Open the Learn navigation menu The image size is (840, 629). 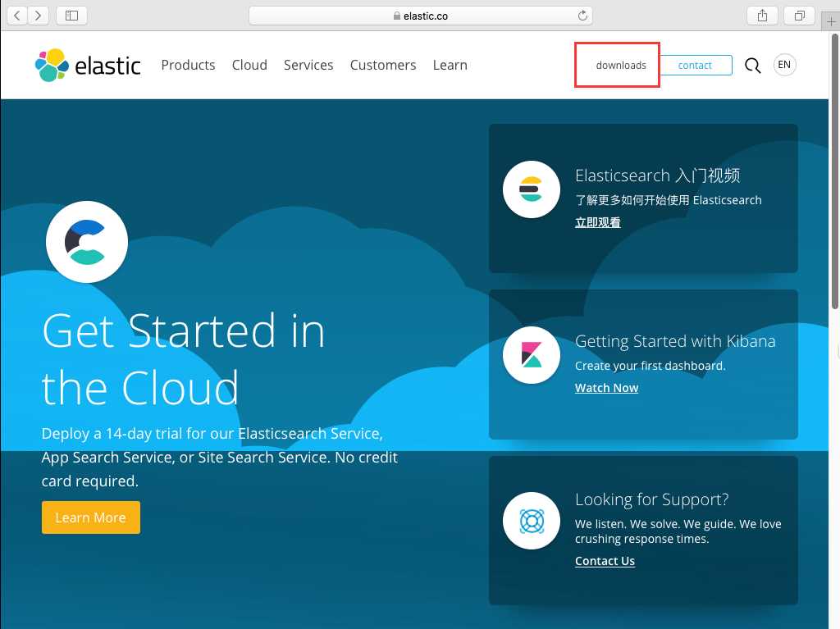(x=450, y=65)
